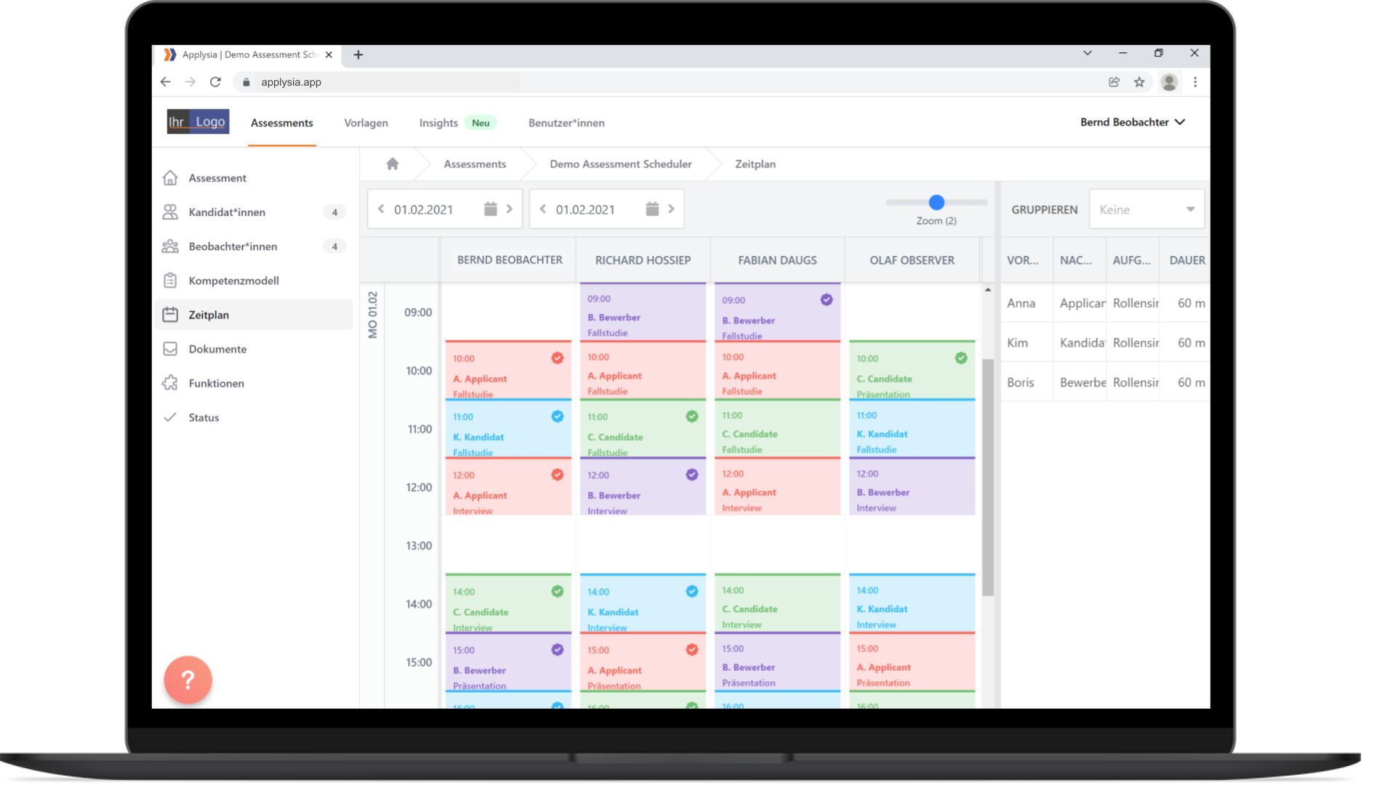Viewport: 1396px width, 785px height.
Task: Click the RICHARD HOSSIEP column header
Action: click(x=643, y=260)
